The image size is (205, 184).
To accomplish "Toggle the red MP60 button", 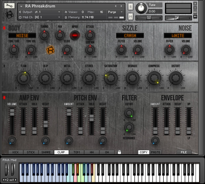I will 75,35.
